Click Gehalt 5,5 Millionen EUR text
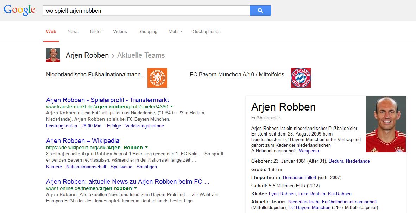Image resolution: width=416 pixels, height=213 pixels. point(285,186)
